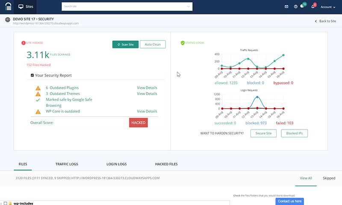Click the Back to Site link
Viewport: 342px width, 205px height.
click(x=325, y=21)
